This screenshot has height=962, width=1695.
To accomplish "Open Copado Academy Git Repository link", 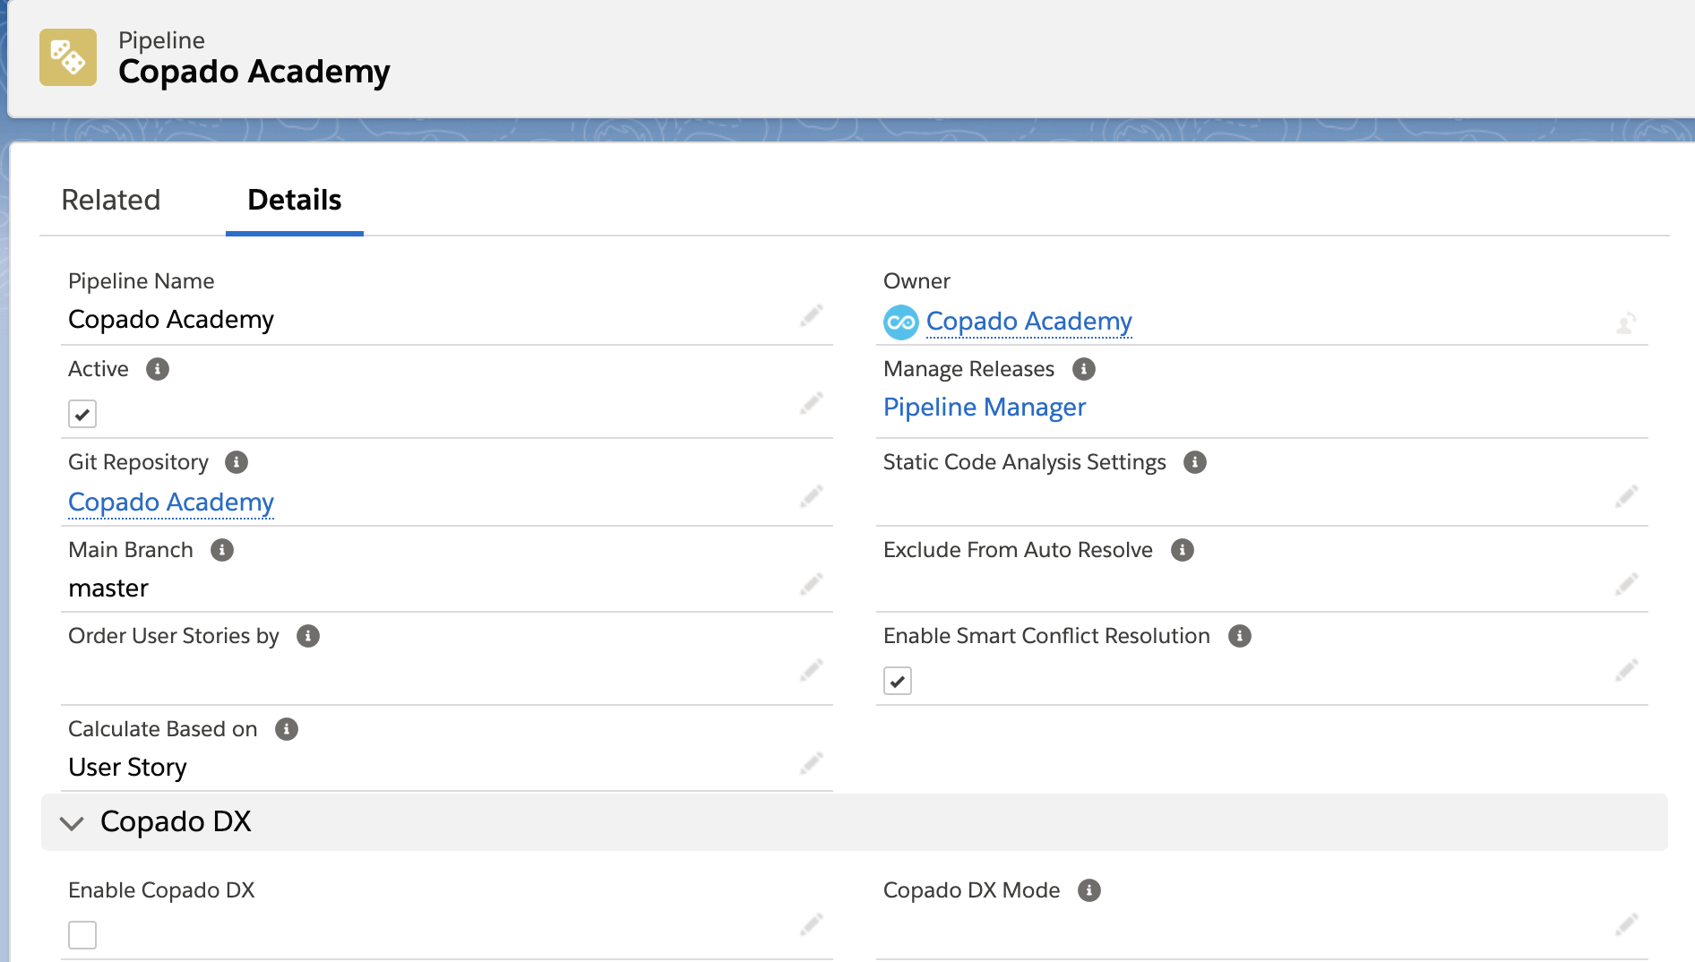I will (171, 502).
